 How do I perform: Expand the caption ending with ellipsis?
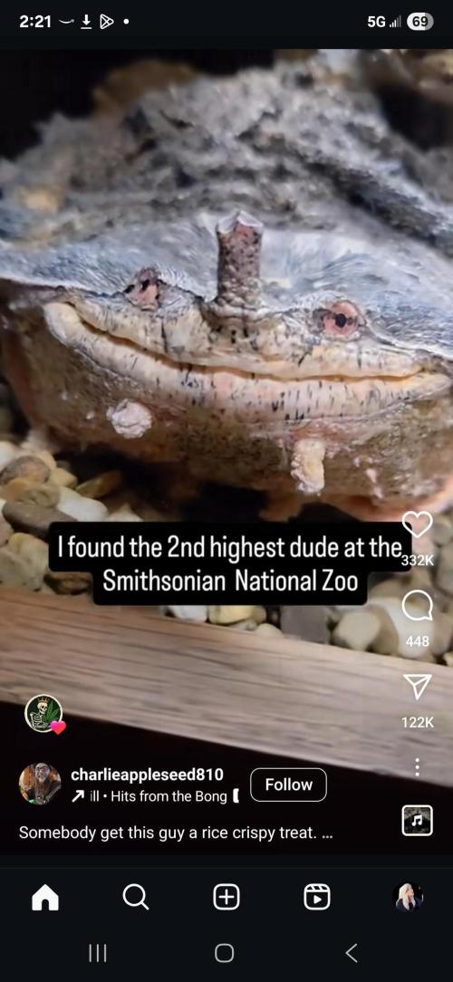(176, 833)
